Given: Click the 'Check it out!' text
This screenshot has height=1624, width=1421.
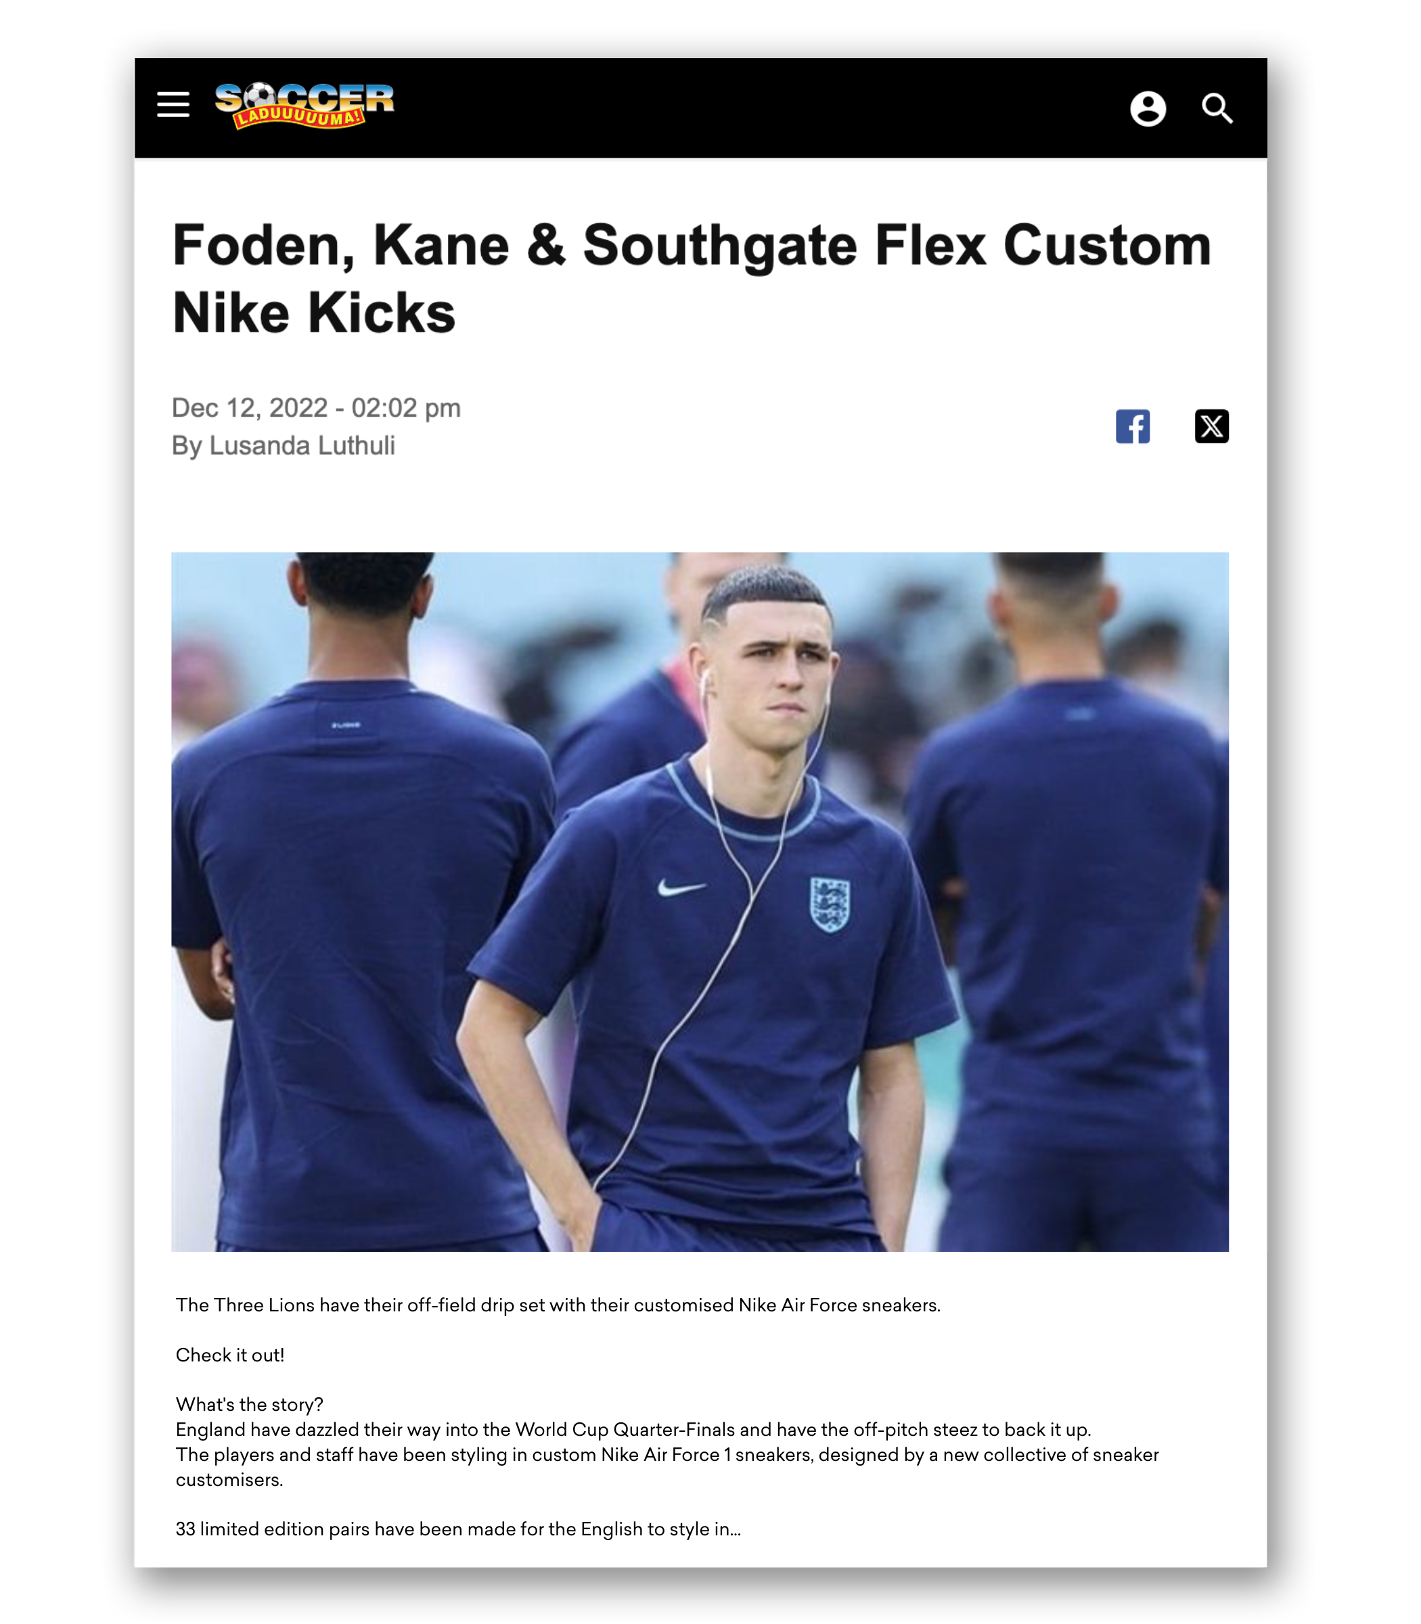Looking at the screenshot, I should pos(230,1355).
